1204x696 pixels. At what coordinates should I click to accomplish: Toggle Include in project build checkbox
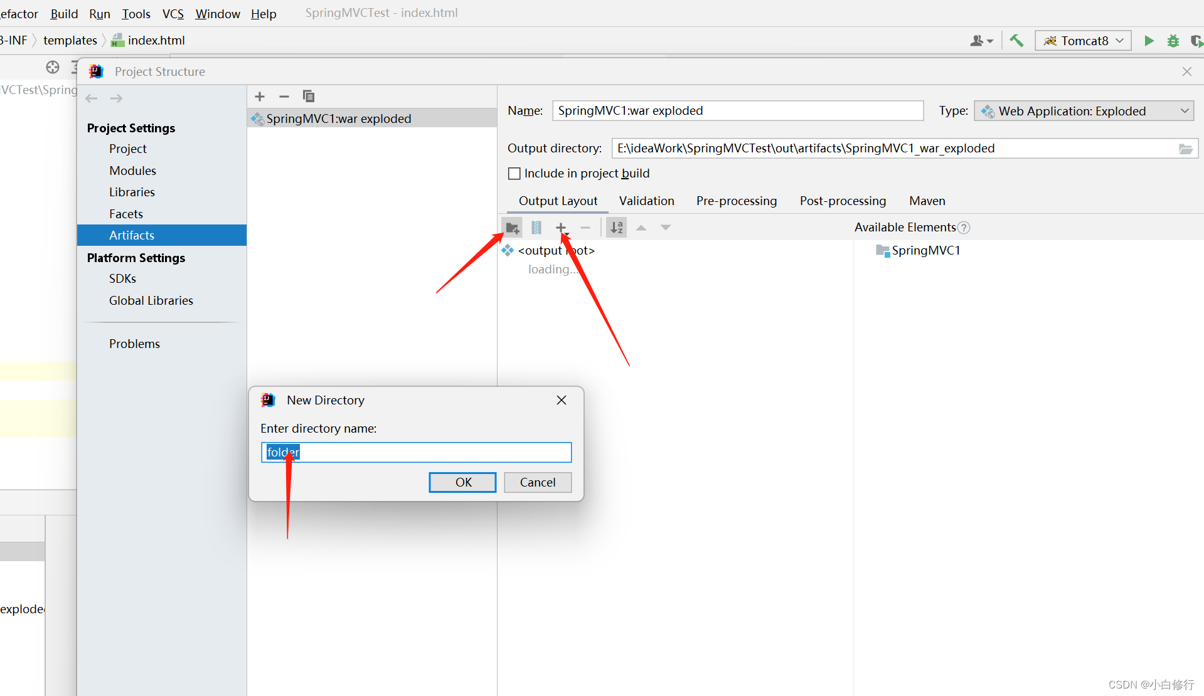coord(514,174)
